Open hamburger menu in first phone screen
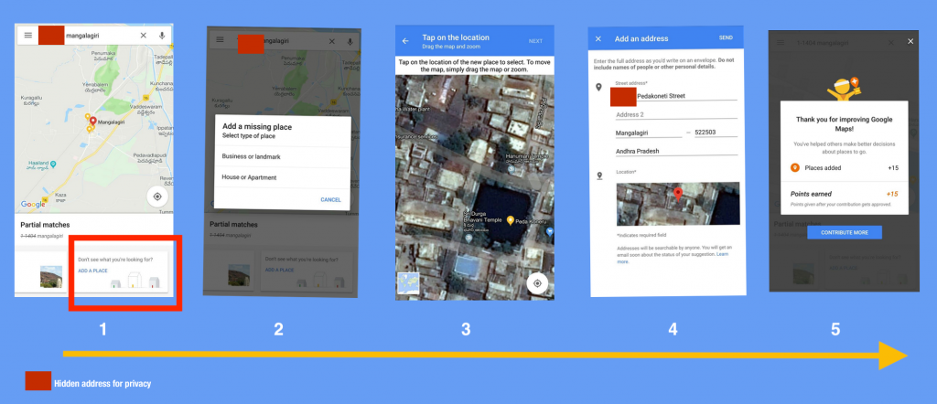The width and height of the screenshot is (937, 404). tap(28, 36)
